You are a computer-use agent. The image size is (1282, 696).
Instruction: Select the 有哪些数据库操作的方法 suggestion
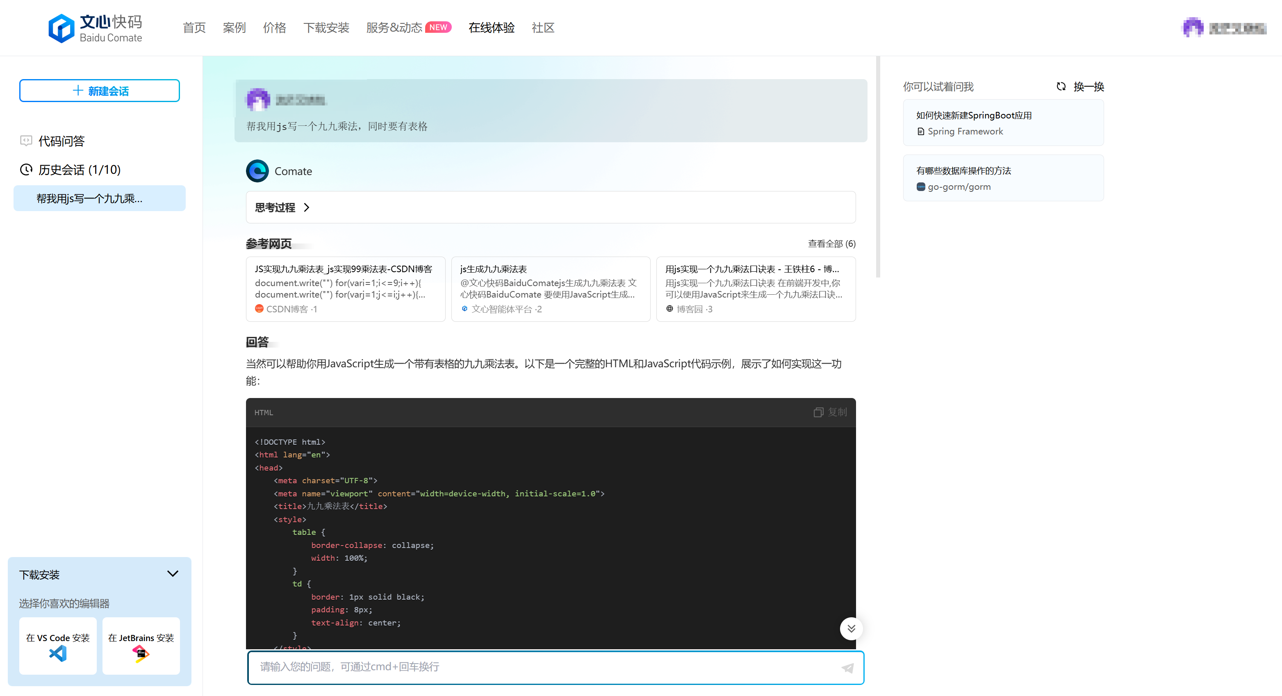[1003, 178]
